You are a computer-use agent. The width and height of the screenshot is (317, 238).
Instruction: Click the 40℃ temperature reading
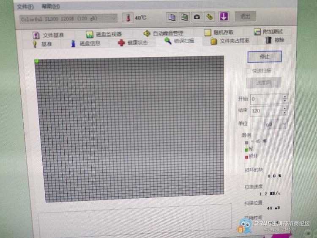[140, 18]
